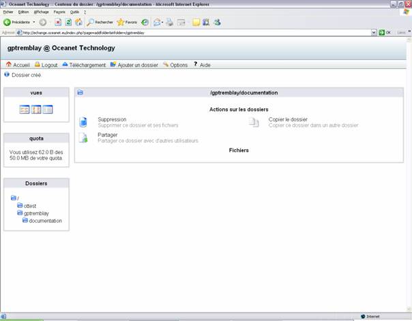412x321 pixels.
Task: Click the greyed edit page toolbar icon
Action: pyautogui.click(x=181, y=22)
